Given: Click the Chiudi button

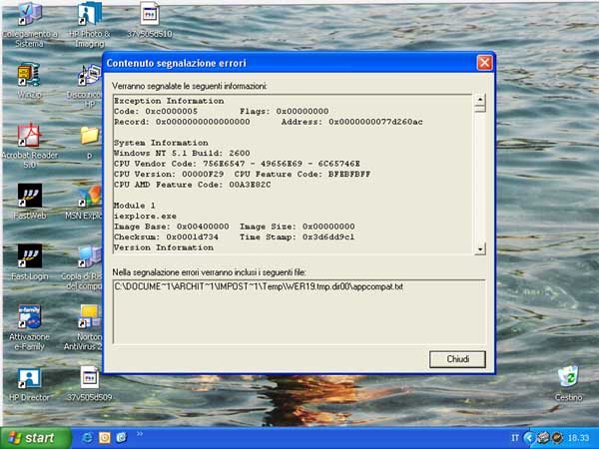Looking at the screenshot, I should coord(457,359).
